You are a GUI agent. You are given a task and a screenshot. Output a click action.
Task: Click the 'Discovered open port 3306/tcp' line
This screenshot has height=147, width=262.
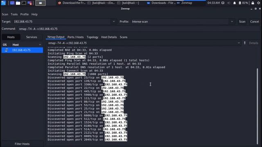click(87, 85)
